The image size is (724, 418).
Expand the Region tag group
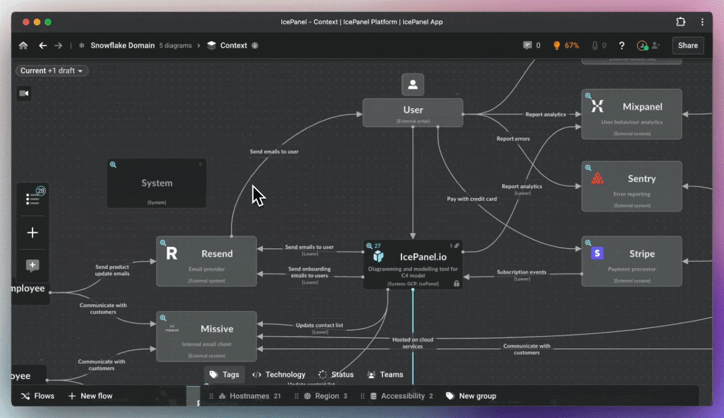pyautogui.click(x=327, y=396)
